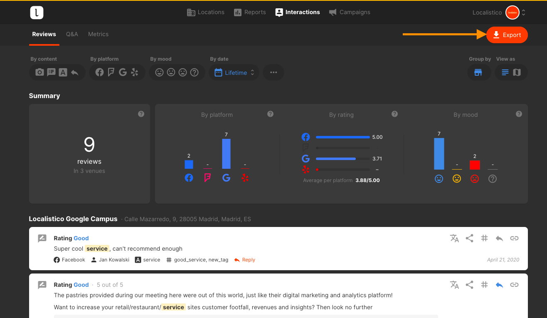This screenshot has width=547, height=318.
Task: Toggle Group by venue icon
Action: pos(478,72)
